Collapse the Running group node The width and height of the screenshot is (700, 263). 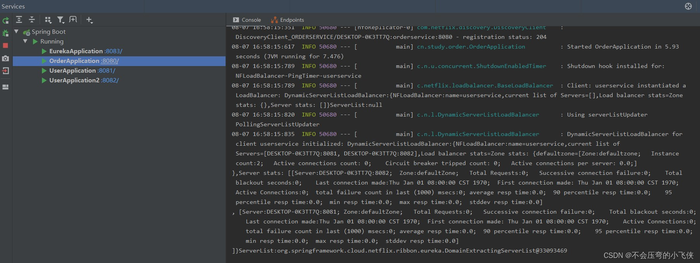[25, 41]
